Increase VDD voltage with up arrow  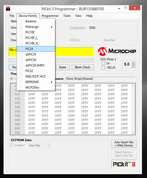pos(133,63)
